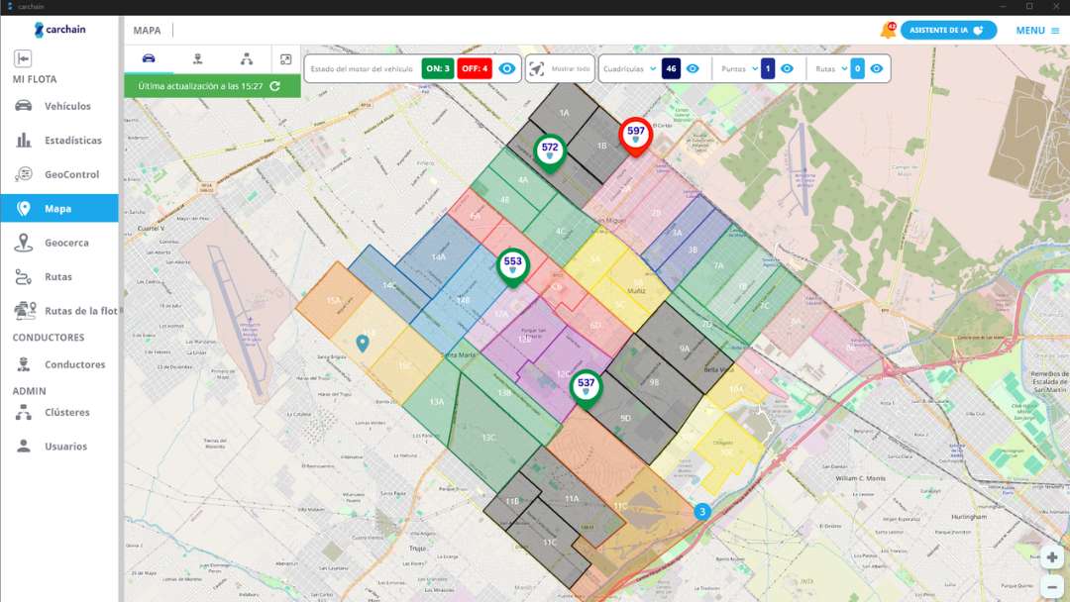Toggle visibility of engine status markers

[508, 68]
